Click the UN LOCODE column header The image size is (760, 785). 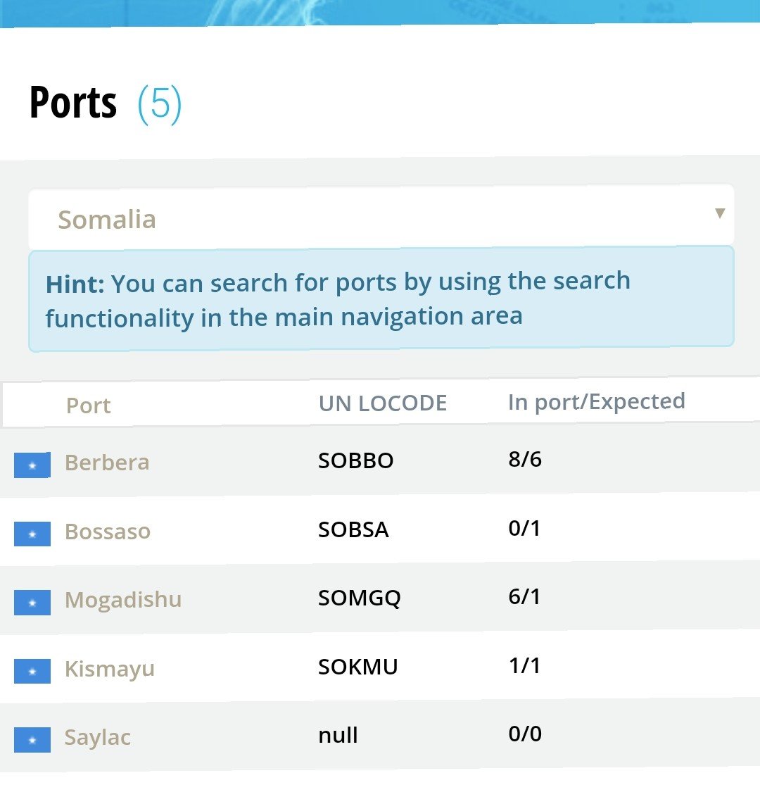383,403
